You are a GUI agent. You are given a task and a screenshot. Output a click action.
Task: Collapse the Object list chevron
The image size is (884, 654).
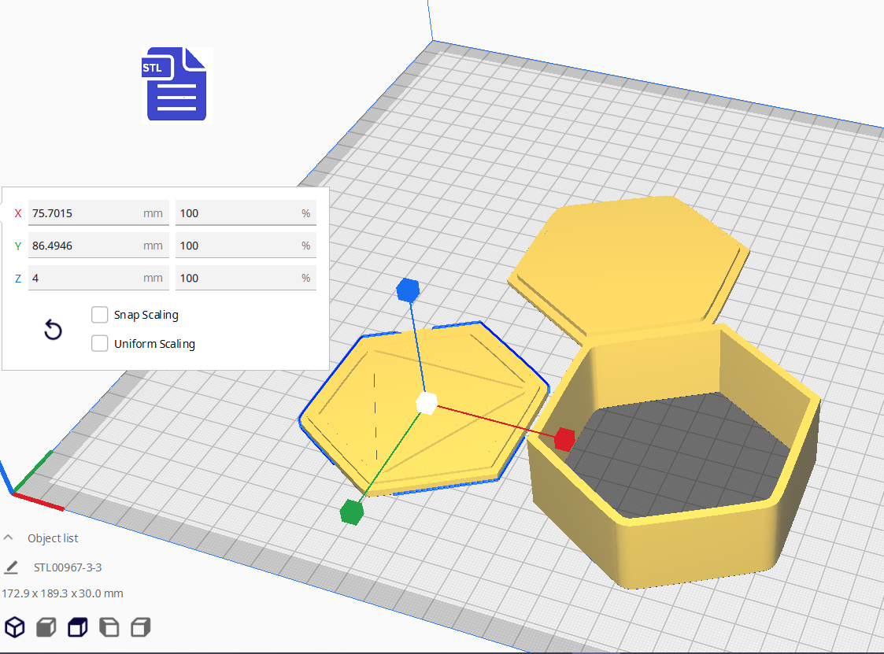tap(9, 538)
